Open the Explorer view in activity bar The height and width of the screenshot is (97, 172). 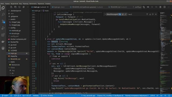pyautogui.click(x=3, y=8)
